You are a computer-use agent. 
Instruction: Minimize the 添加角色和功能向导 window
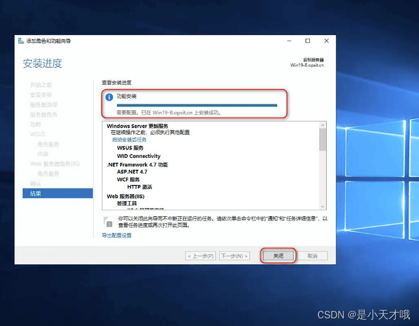[289, 41]
